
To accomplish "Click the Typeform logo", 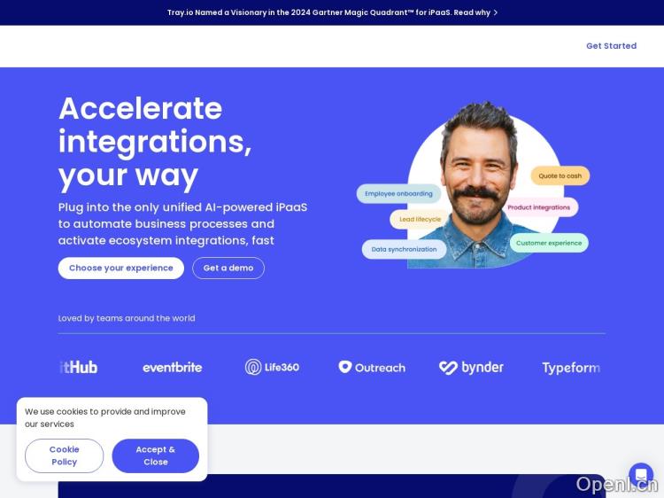I will tap(571, 368).
